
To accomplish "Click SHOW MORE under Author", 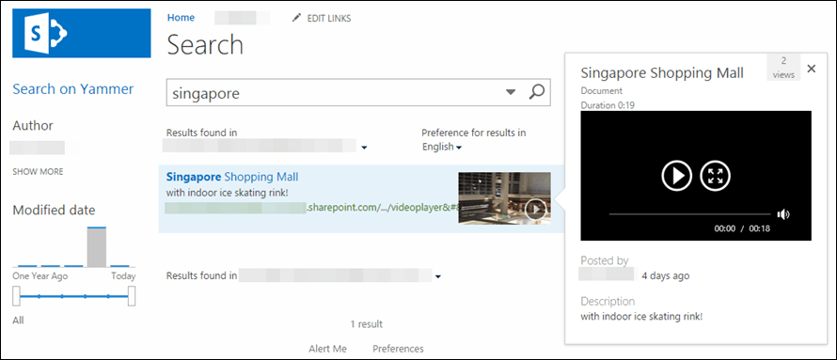I will click(x=38, y=172).
